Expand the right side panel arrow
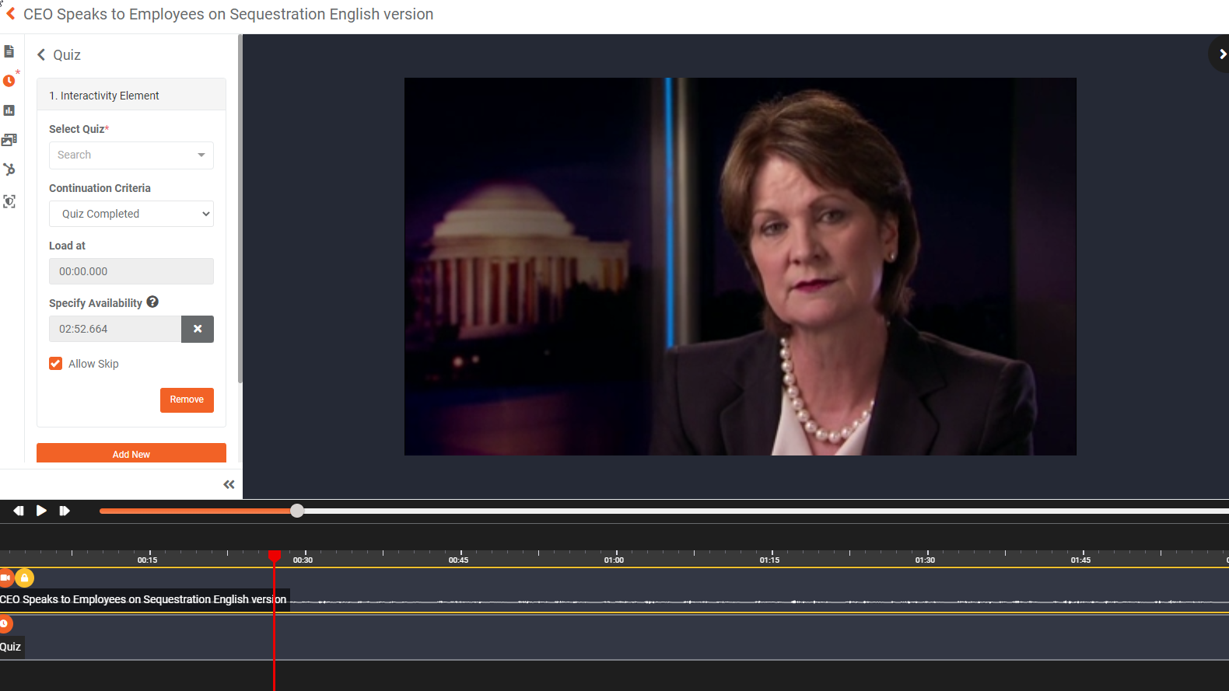The width and height of the screenshot is (1229, 691). (x=1221, y=54)
